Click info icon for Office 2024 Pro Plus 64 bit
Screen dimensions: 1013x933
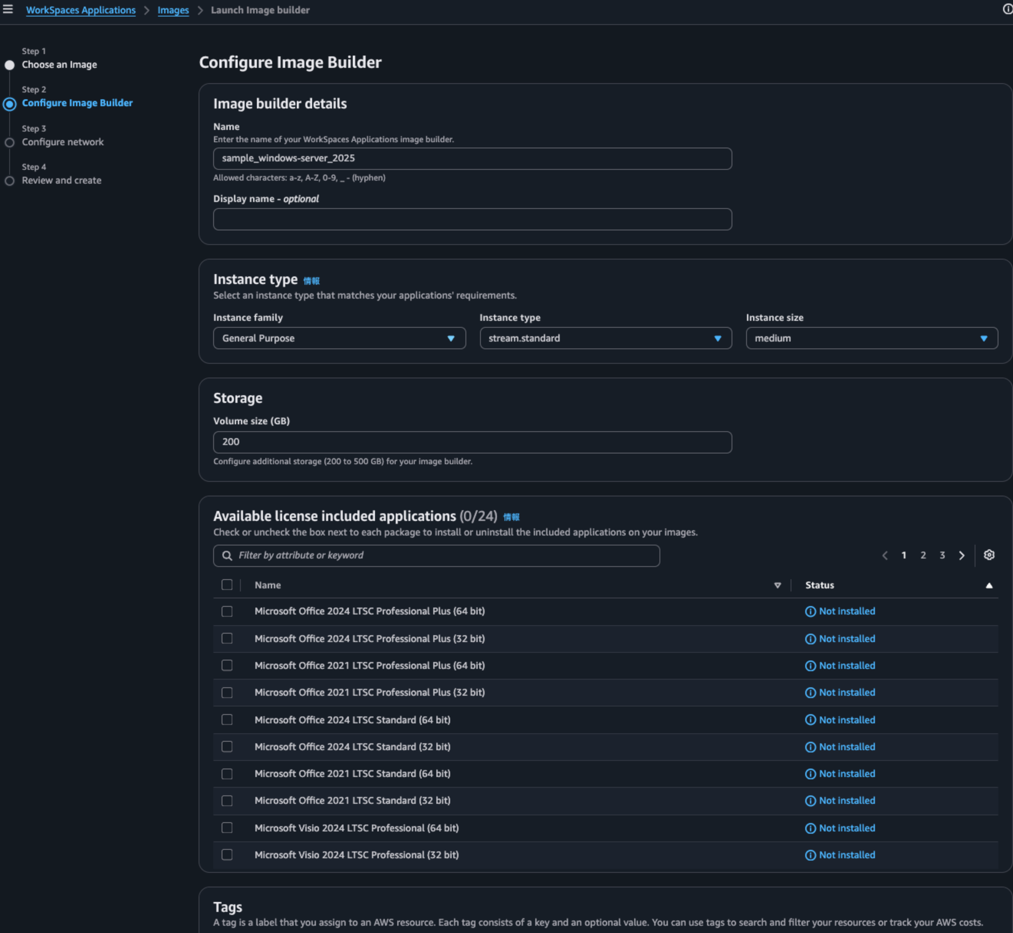pos(810,611)
